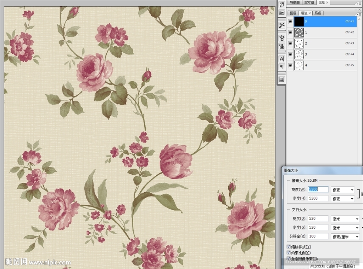Open pixel width unit dropdown (像素)

[x=342, y=190]
